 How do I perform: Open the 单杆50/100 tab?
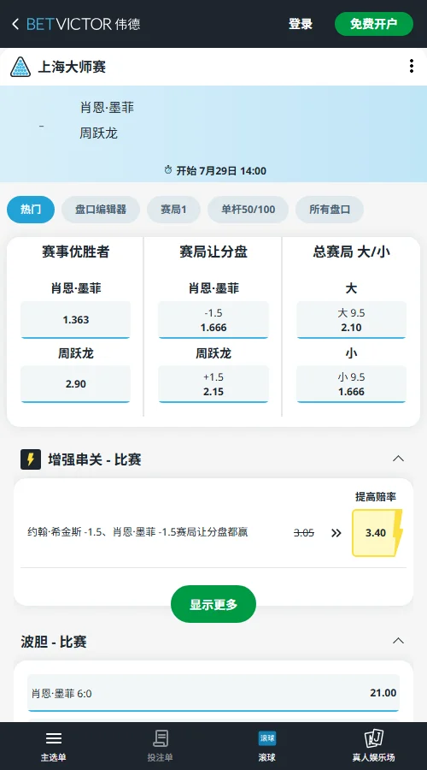click(x=248, y=210)
